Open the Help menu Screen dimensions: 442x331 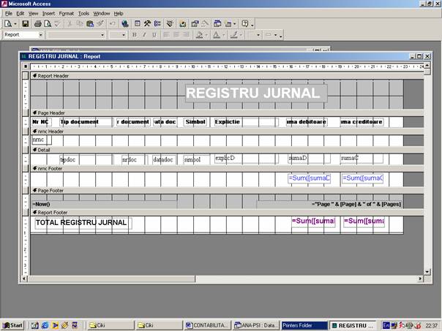pos(119,13)
